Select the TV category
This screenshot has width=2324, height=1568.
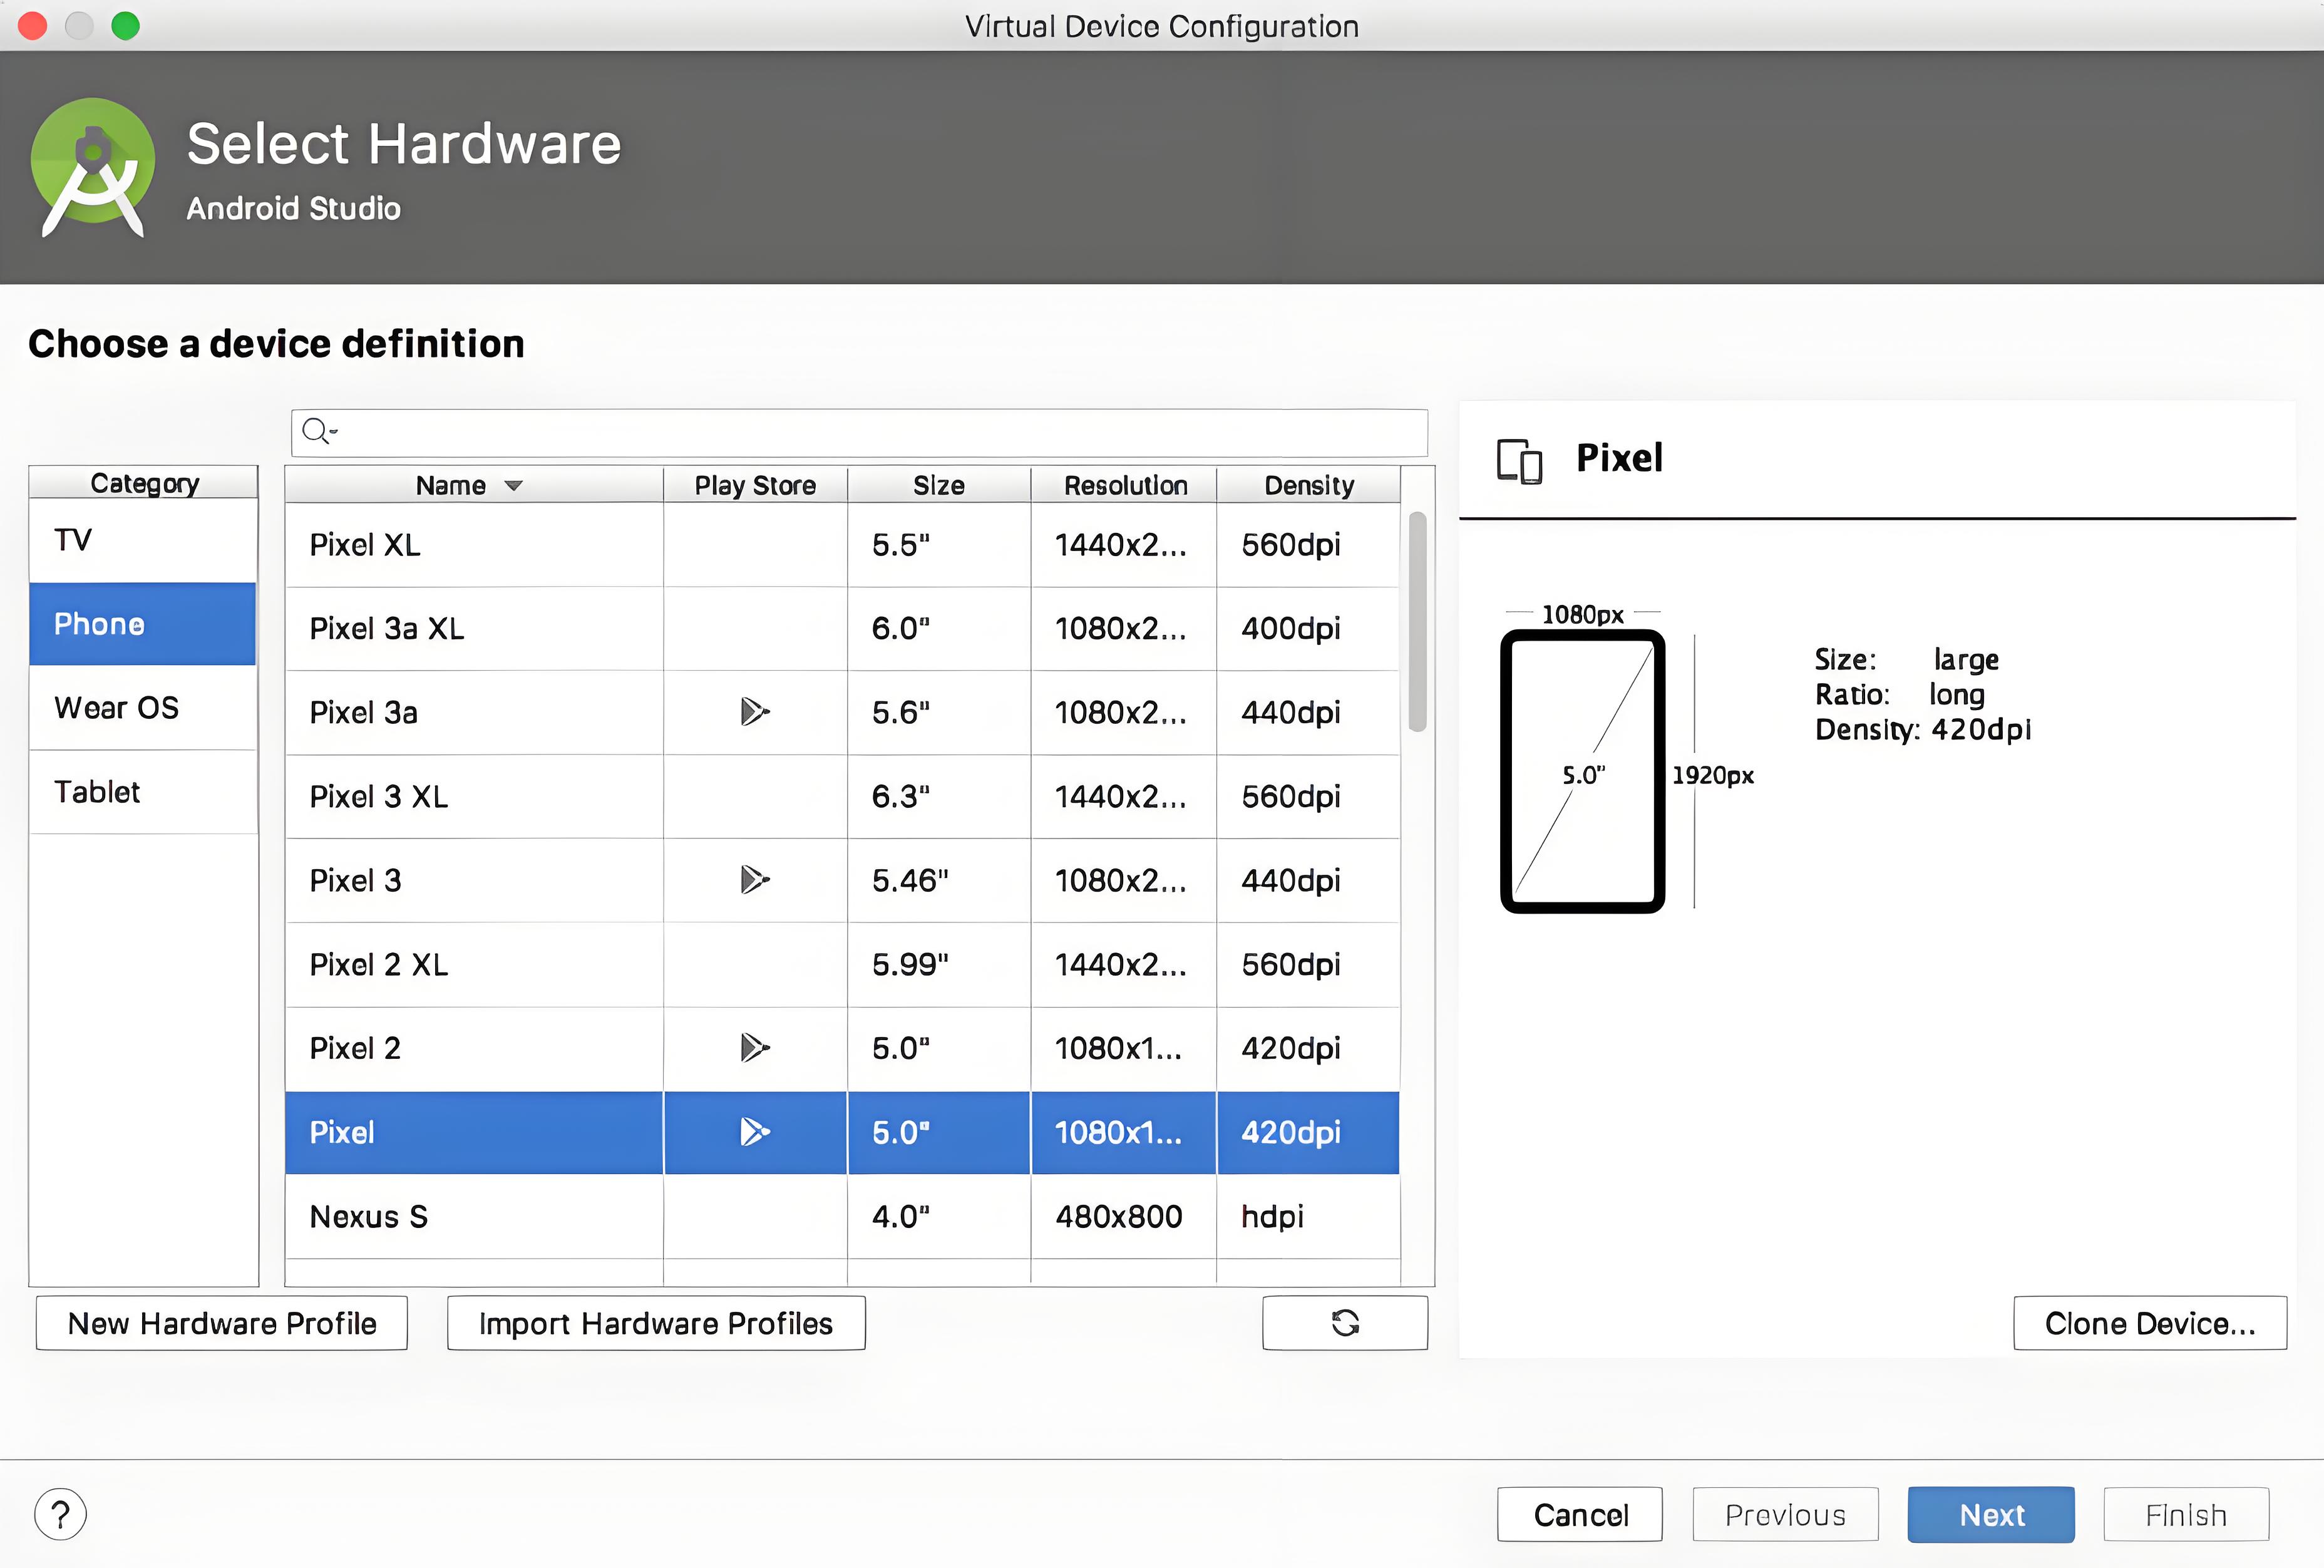click(143, 540)
